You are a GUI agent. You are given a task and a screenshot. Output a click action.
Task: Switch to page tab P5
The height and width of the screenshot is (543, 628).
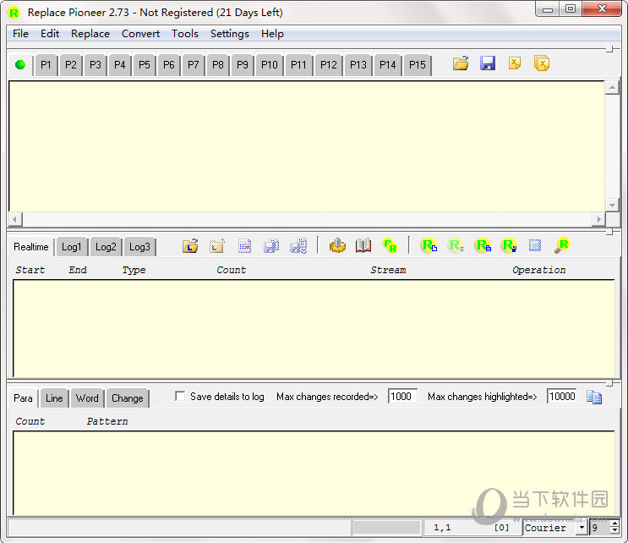pos(145,65)
